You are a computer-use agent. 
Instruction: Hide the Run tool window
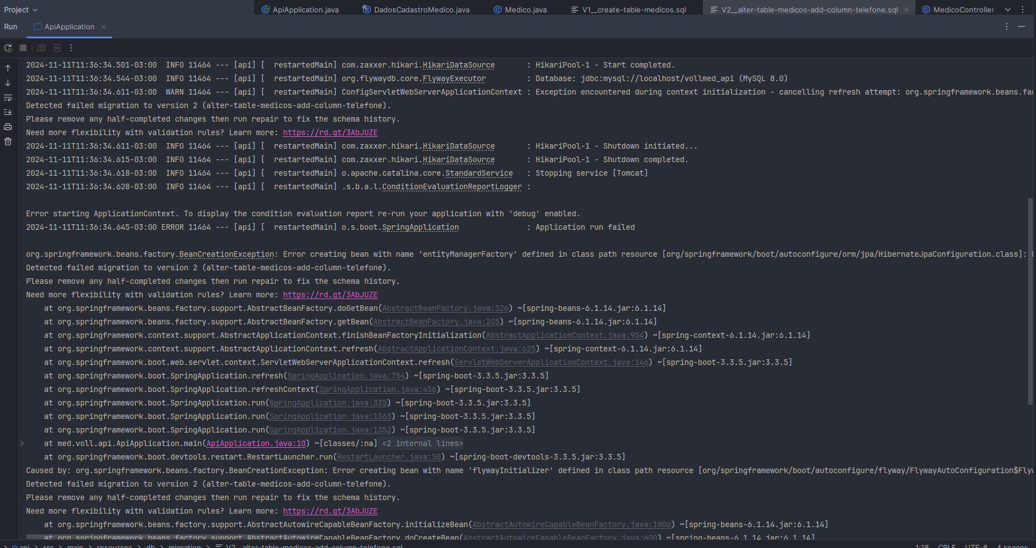1021,26
